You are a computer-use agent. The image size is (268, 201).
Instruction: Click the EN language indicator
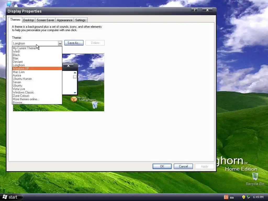(226, 197)
